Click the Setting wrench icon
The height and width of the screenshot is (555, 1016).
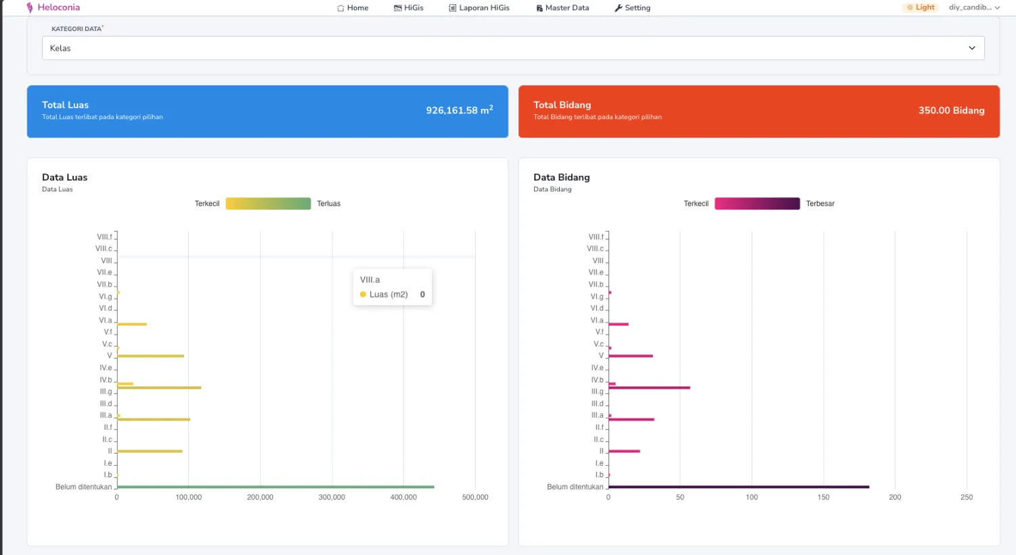tap(618, 8)
